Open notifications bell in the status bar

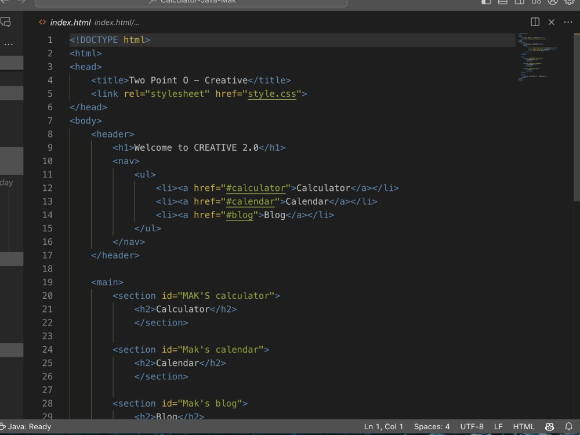tap(569, 426)
